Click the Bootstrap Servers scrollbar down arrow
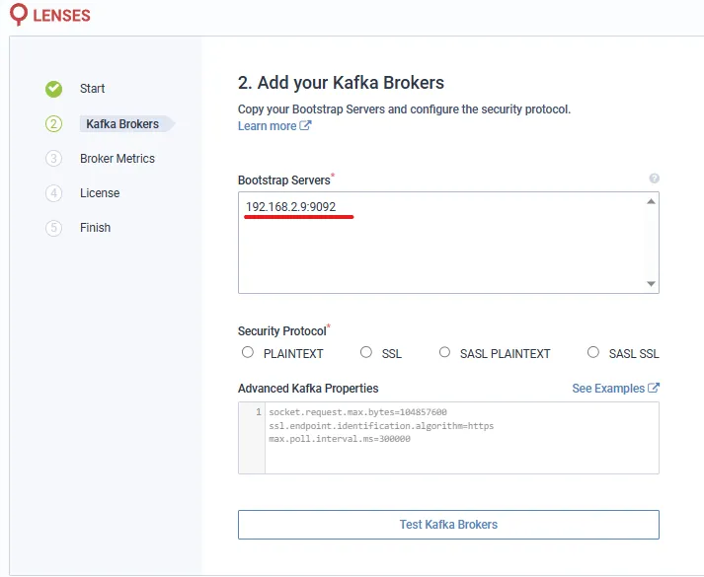Screen dimensions: 704x577 651,284
